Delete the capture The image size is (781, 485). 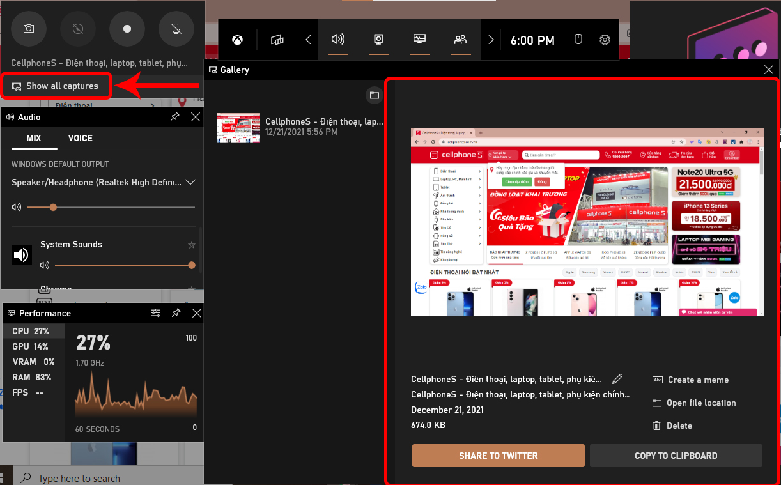[x=672, y=426]
